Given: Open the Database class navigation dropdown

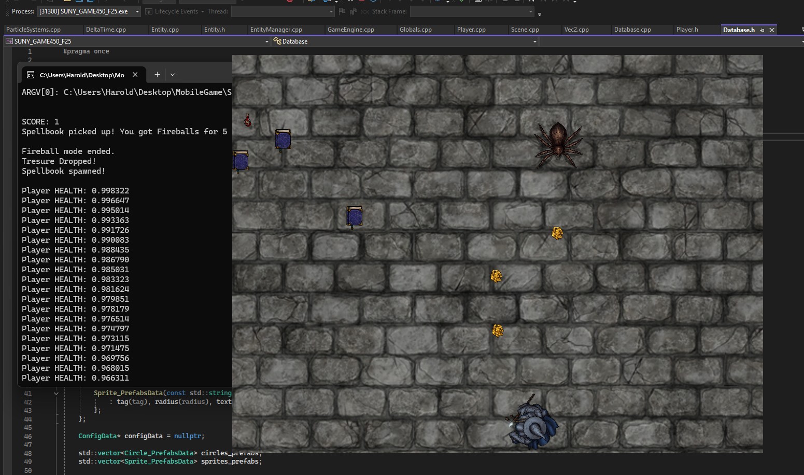Looking at the screenshot, I should 534,41.
